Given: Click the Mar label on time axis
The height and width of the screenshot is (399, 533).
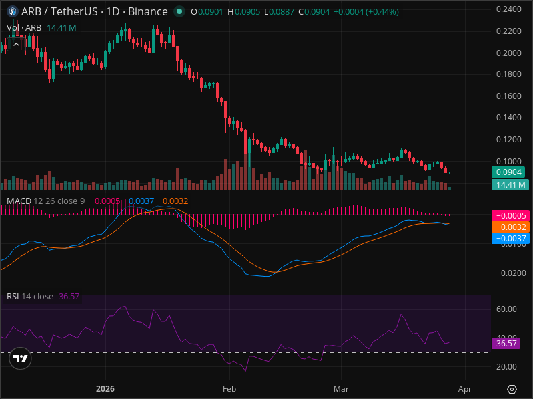Looking at the screenshot, I should [x=341, y=389].
